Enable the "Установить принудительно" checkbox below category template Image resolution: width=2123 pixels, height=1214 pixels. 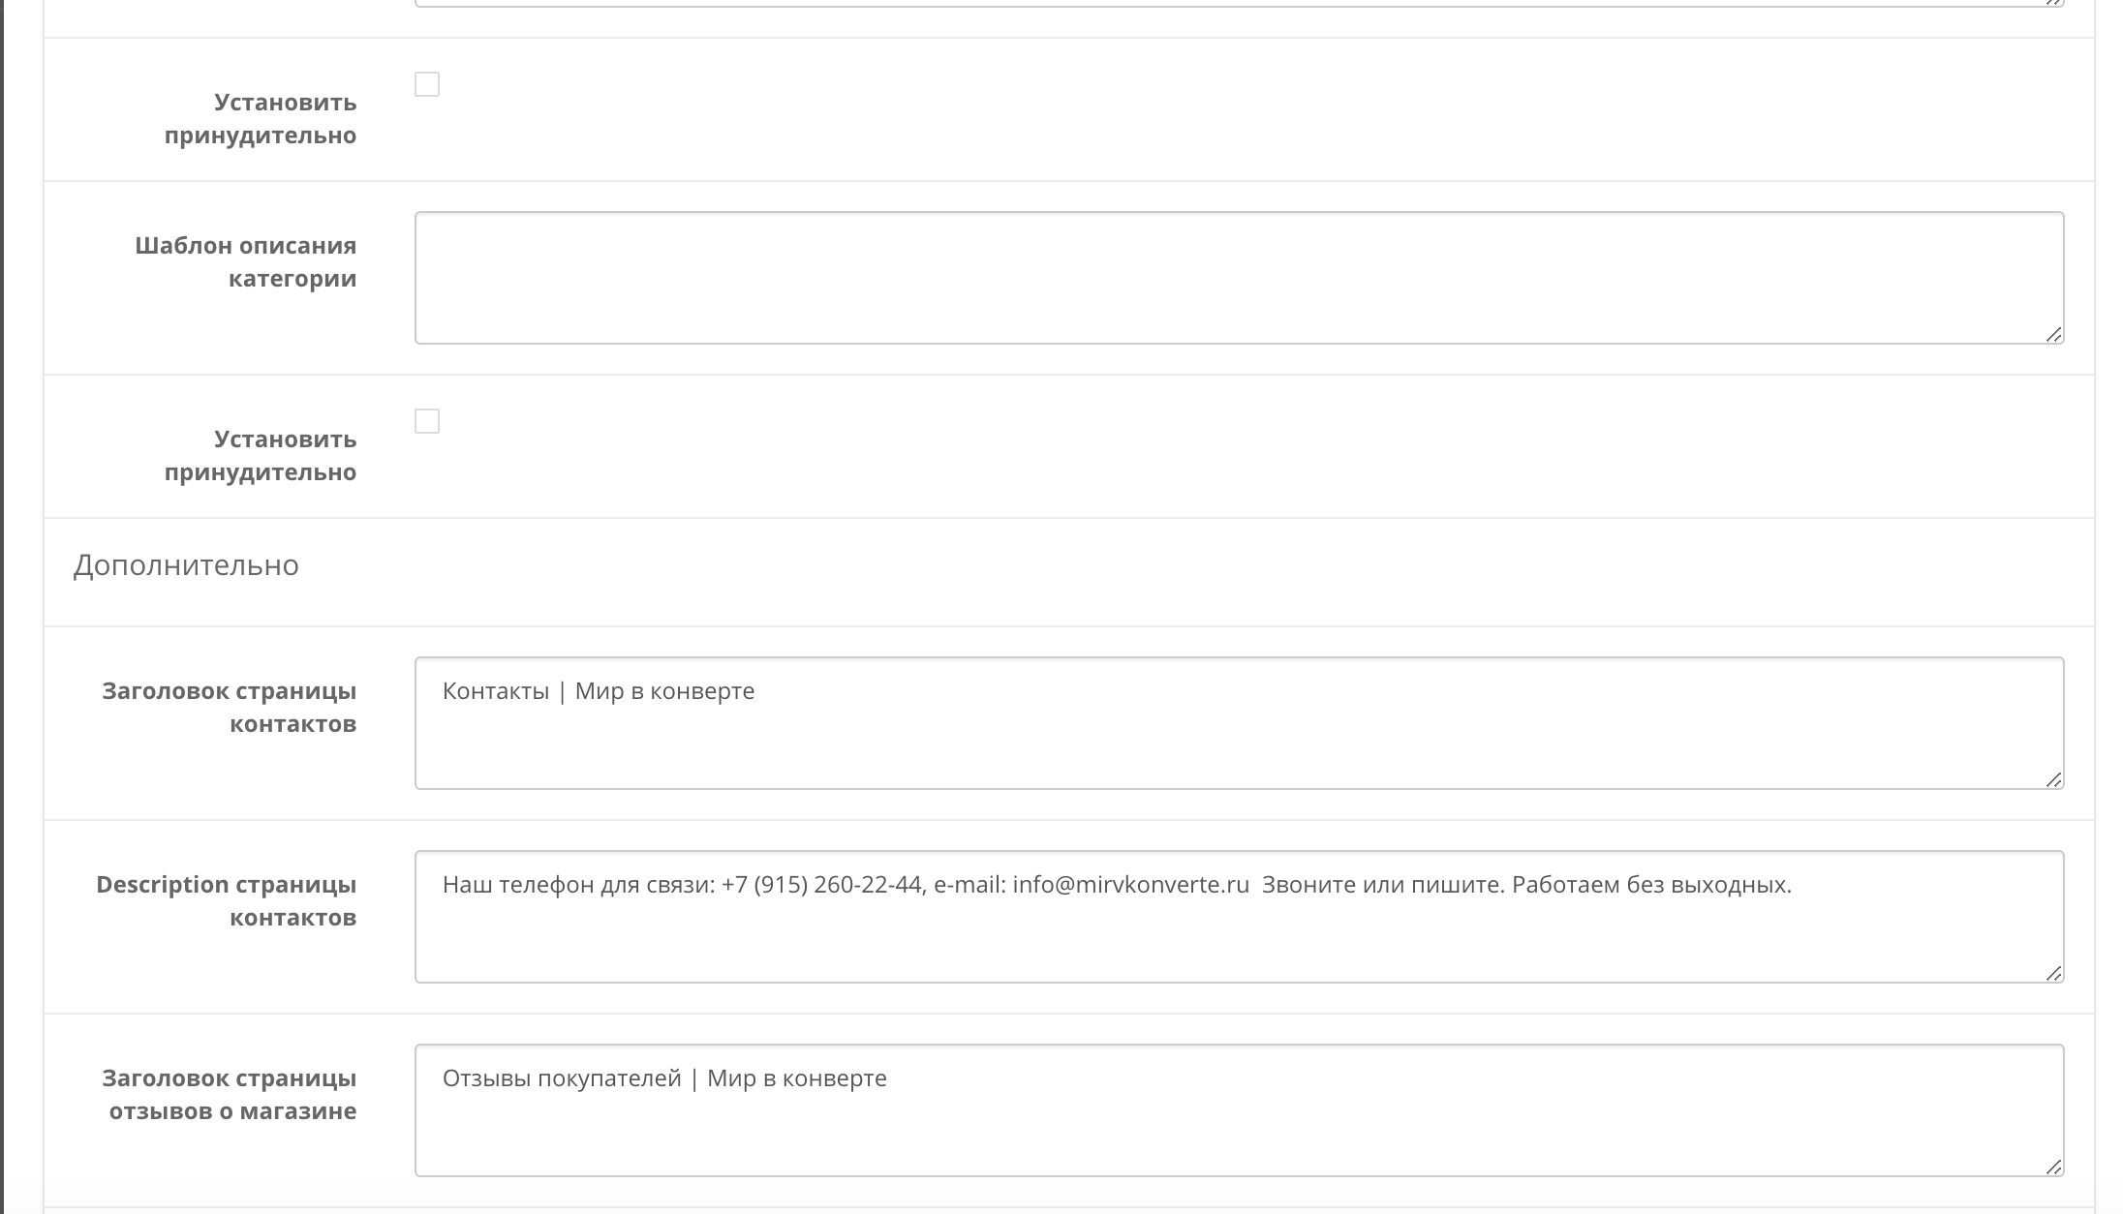pos(427,422)
